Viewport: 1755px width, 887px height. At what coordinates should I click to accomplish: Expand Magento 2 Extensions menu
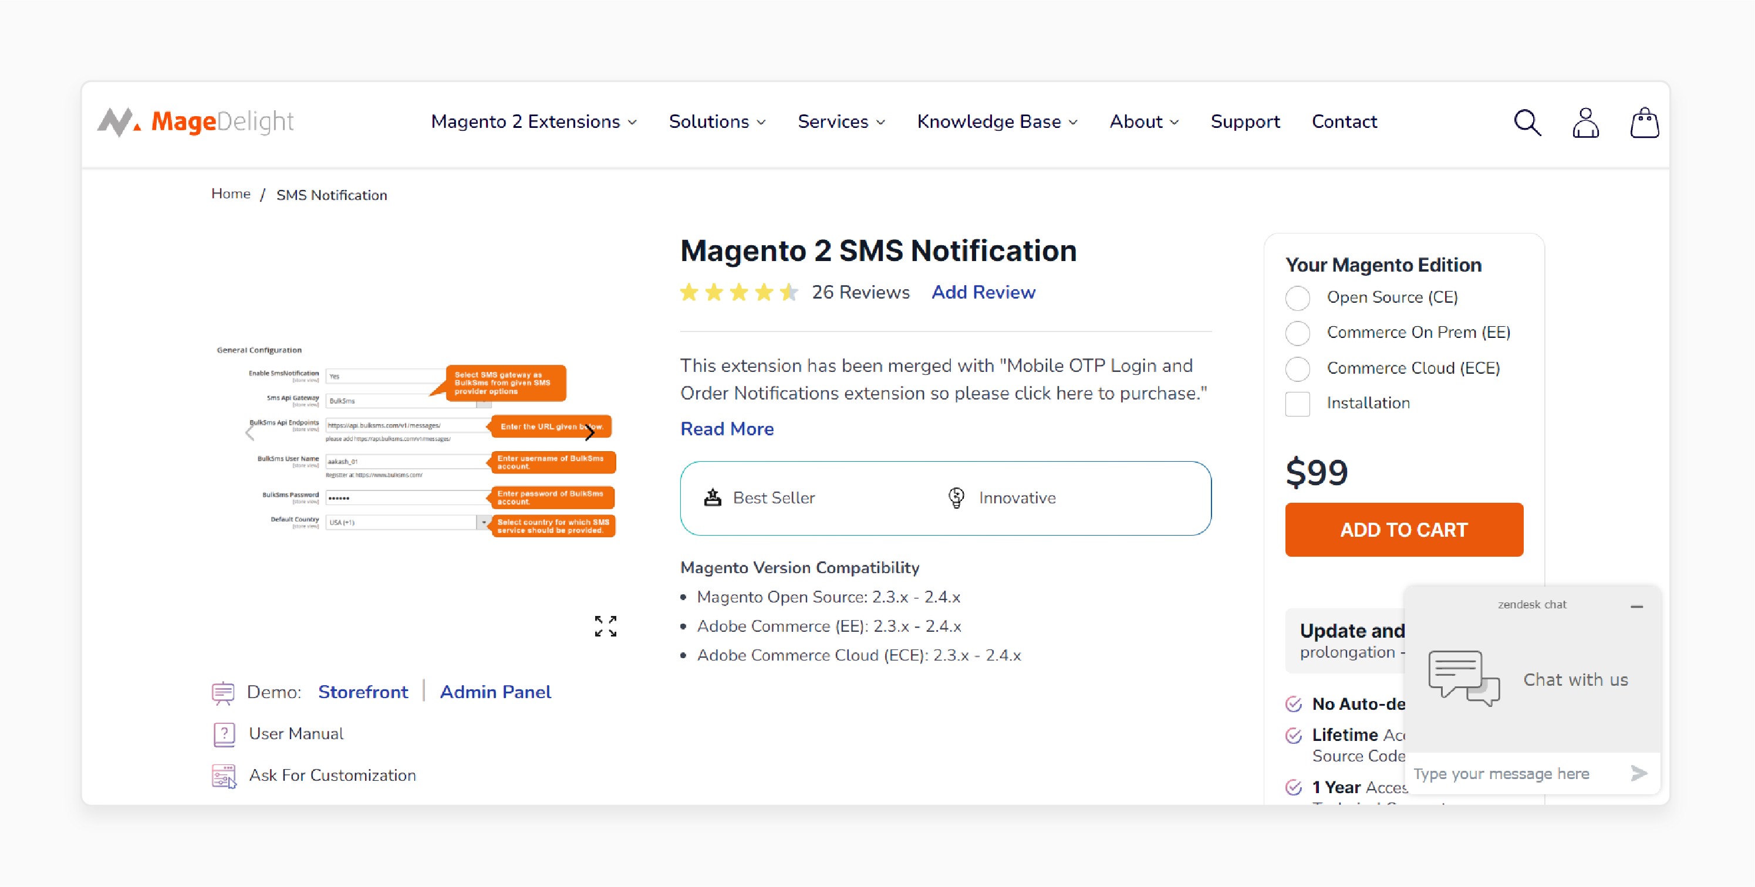click(x=534, y=122)
